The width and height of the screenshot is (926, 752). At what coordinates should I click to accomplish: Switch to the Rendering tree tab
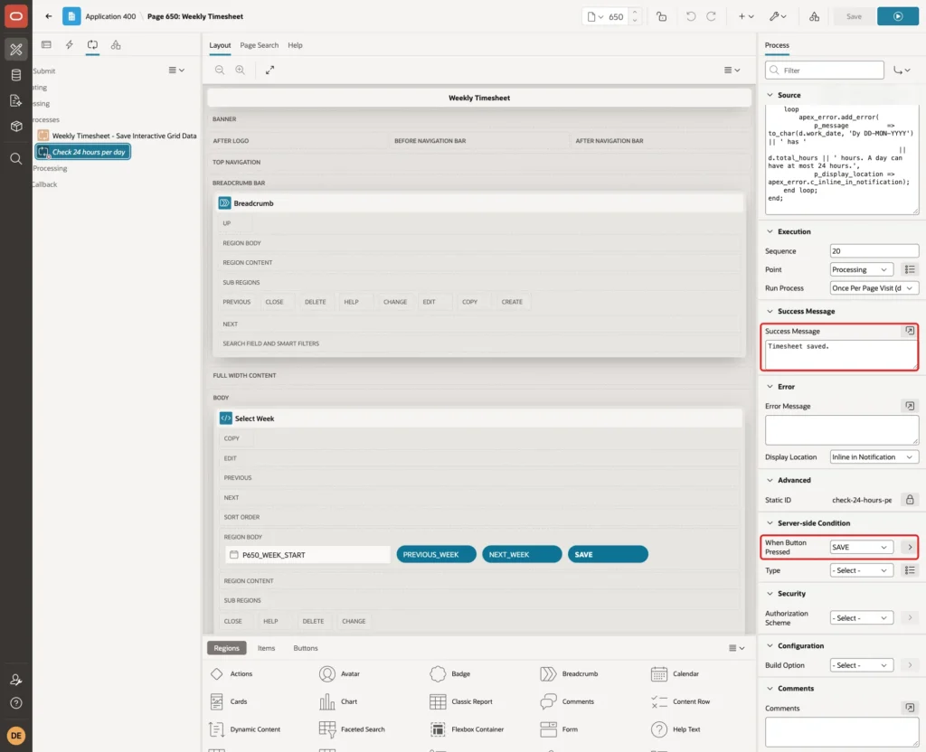(46, 45)
